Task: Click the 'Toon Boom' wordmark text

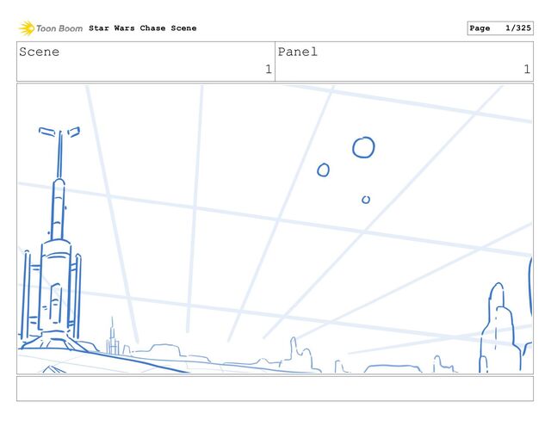Action: 59,28
